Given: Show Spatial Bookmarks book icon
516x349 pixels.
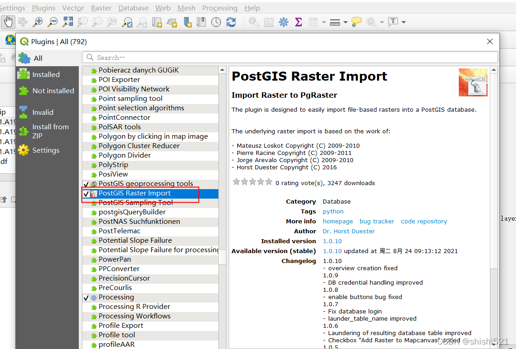Looking at the screenshot, I should (x=201, y=22).
